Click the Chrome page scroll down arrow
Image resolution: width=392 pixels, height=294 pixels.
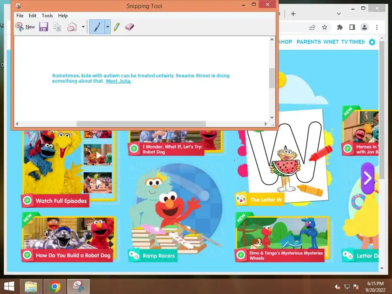(x=382, y=268)
